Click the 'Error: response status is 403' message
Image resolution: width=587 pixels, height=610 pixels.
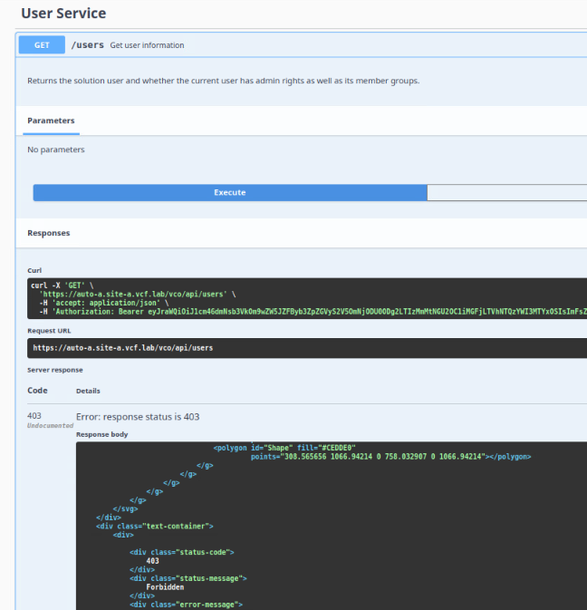point(138,417)
